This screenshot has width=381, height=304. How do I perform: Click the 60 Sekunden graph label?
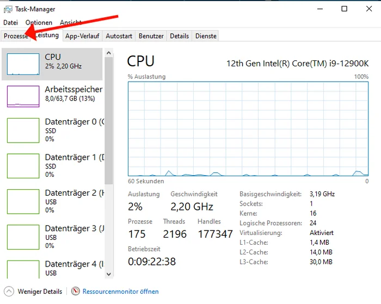[x=146, y=181]
